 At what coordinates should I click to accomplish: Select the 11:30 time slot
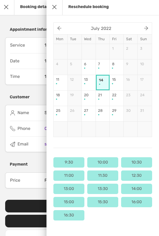(x=103, y=176)
